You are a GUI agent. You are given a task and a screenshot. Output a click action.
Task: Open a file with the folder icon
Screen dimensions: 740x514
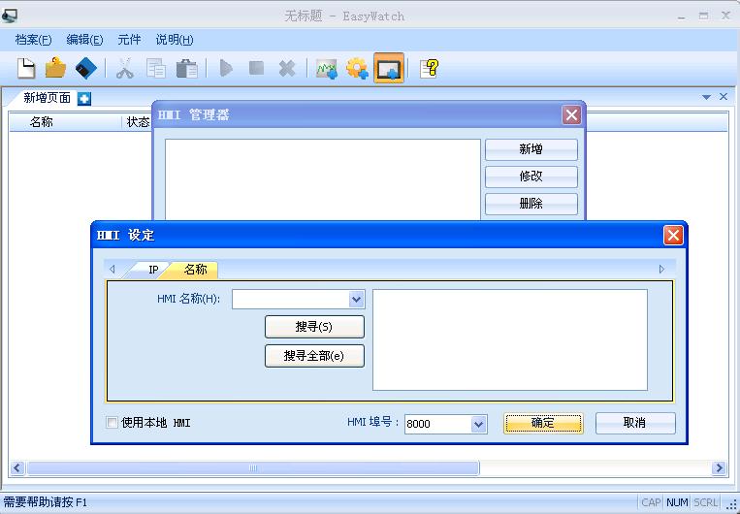pos(55,68)
